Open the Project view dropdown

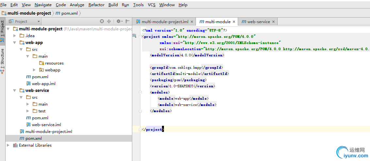[x=24, y=22]
